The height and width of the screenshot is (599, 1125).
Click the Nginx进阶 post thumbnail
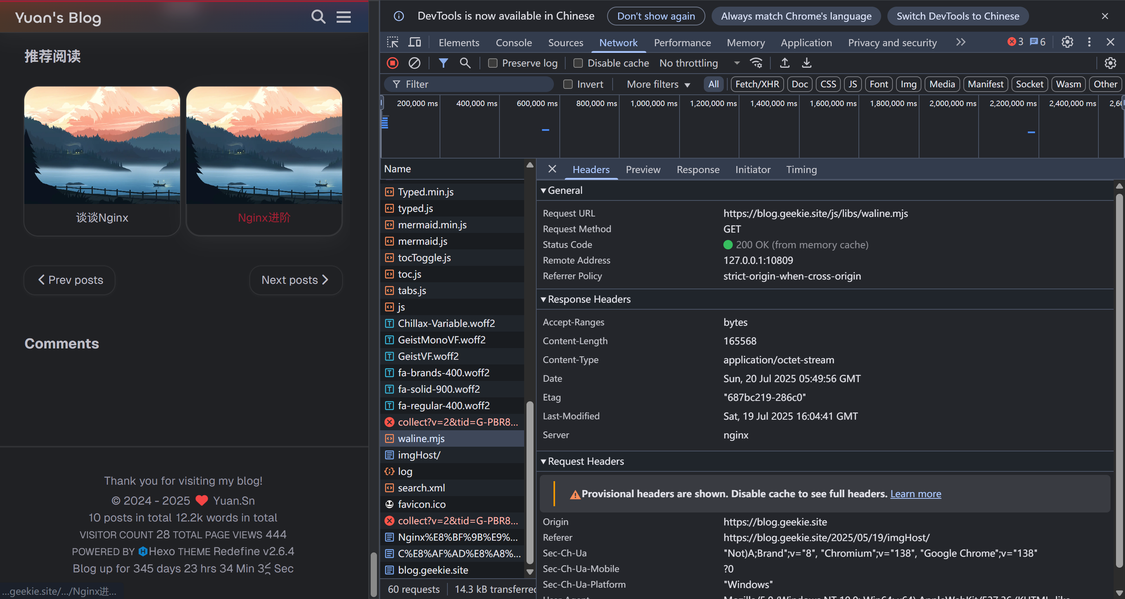264,145
